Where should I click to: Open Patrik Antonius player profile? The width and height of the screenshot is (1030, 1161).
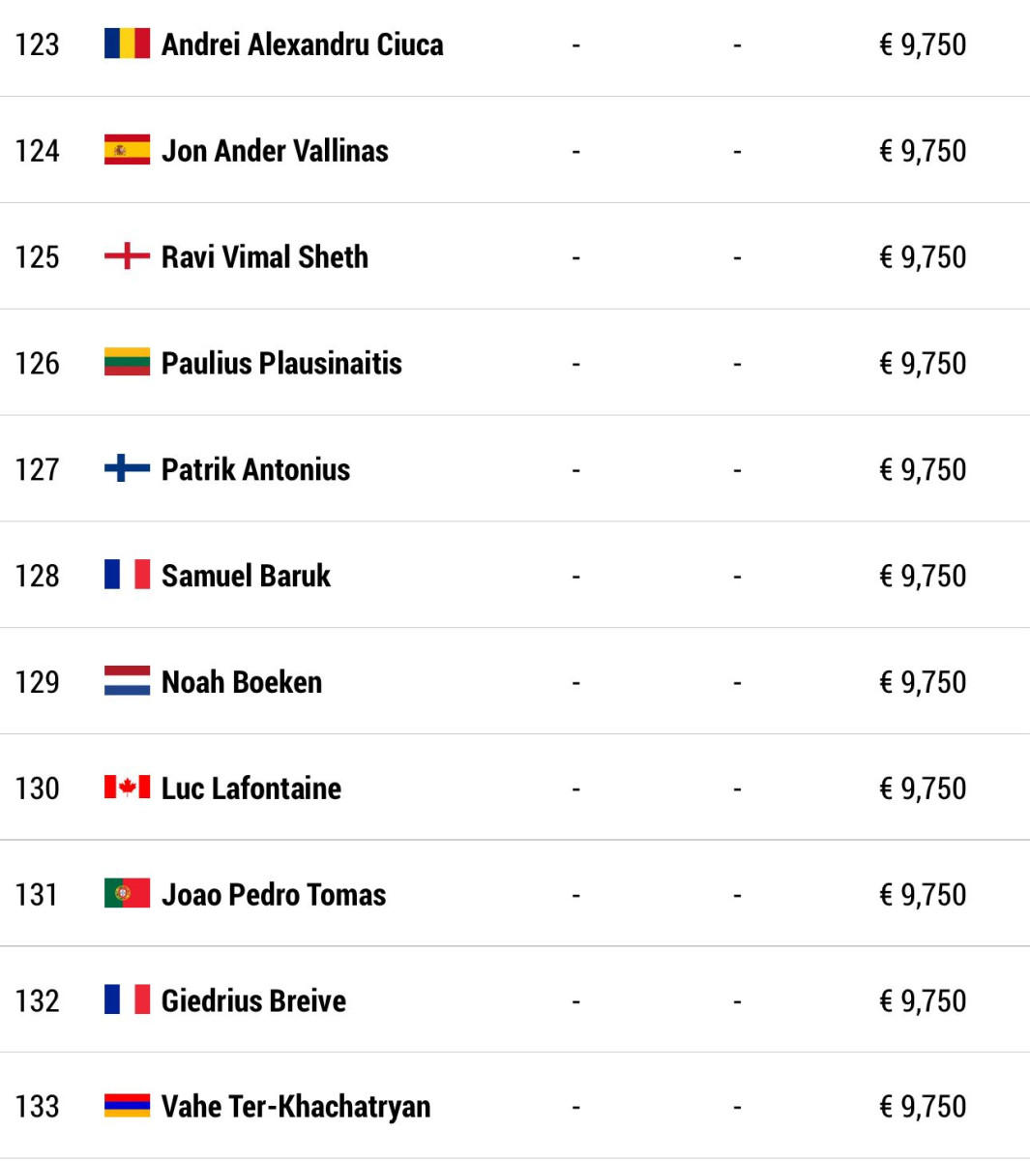255,469
